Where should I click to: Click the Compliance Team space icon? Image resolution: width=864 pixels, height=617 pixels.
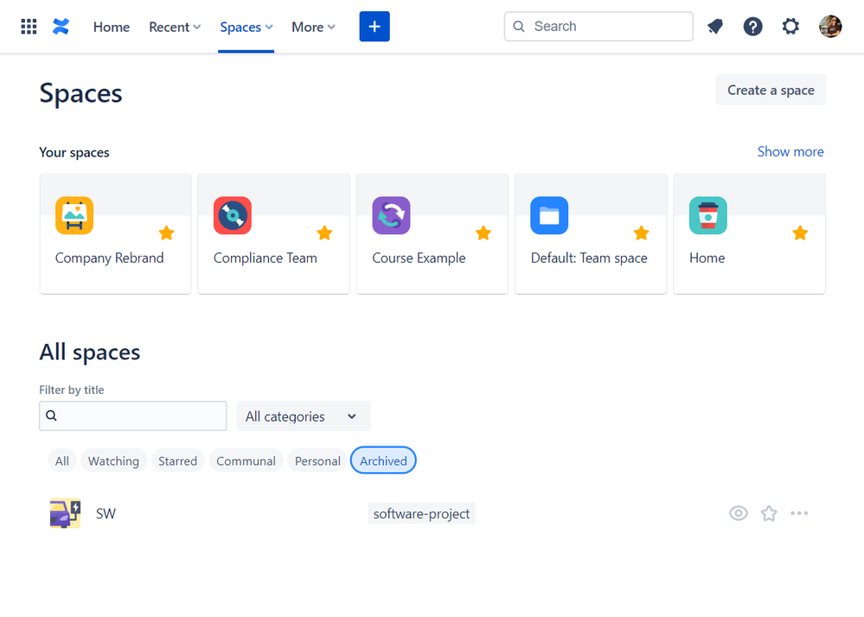(233, 215)
